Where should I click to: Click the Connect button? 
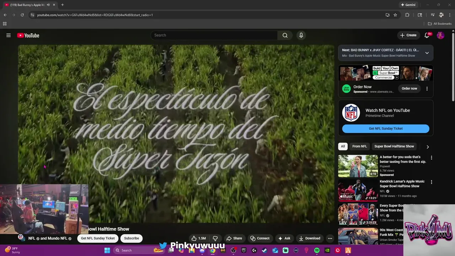[260, 238]
